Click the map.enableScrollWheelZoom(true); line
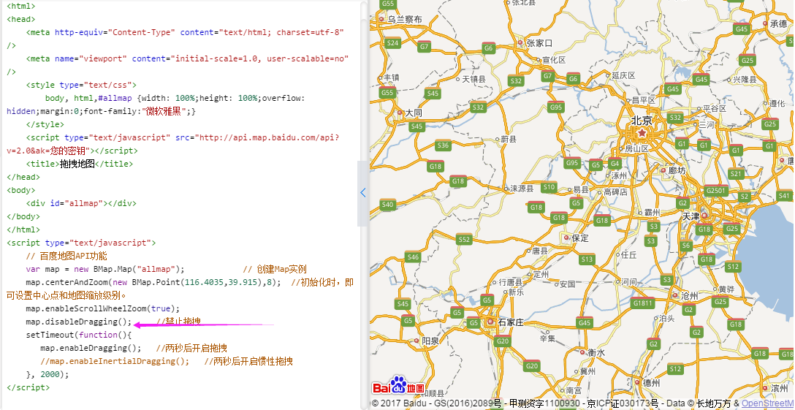795x410 pixels. [103, 308]
